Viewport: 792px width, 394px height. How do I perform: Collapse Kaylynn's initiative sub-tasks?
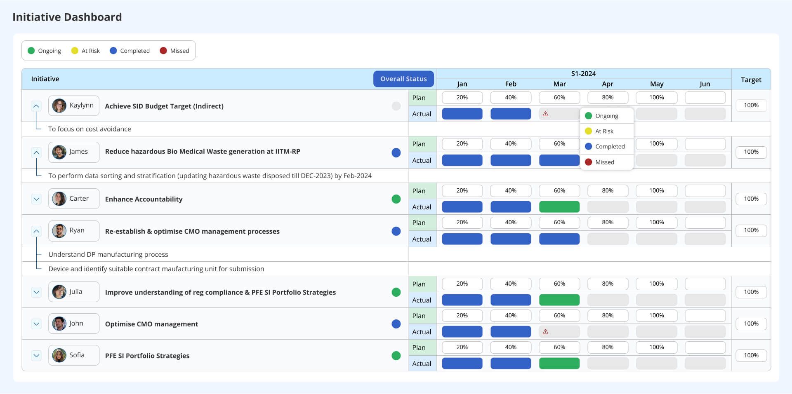pyautogui.click(x=36, y=106)
